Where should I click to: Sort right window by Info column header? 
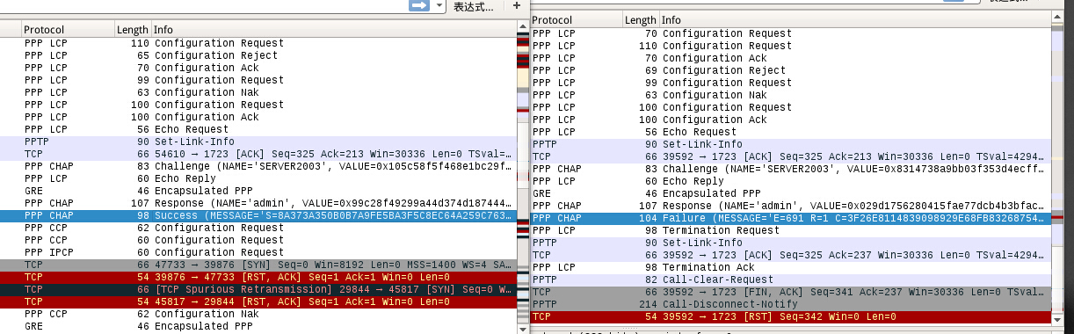point(854,20)
